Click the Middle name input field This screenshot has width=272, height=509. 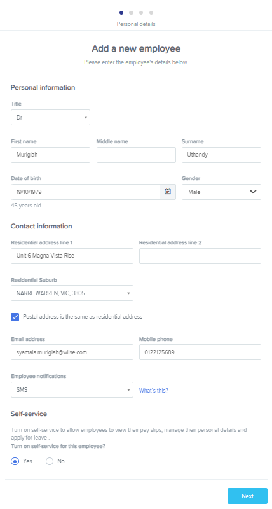click(136, 155)
